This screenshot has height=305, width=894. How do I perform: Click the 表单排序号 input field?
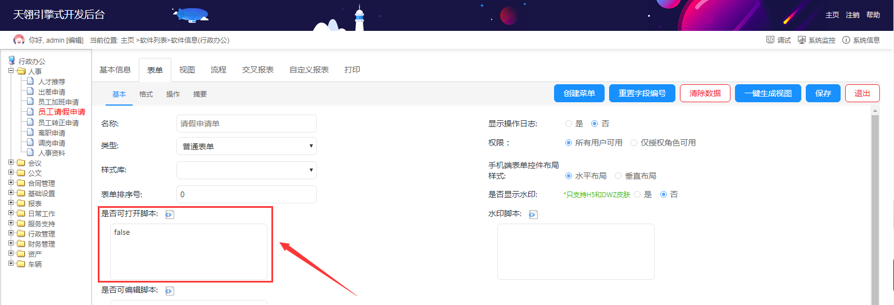(x=247, y=194)
